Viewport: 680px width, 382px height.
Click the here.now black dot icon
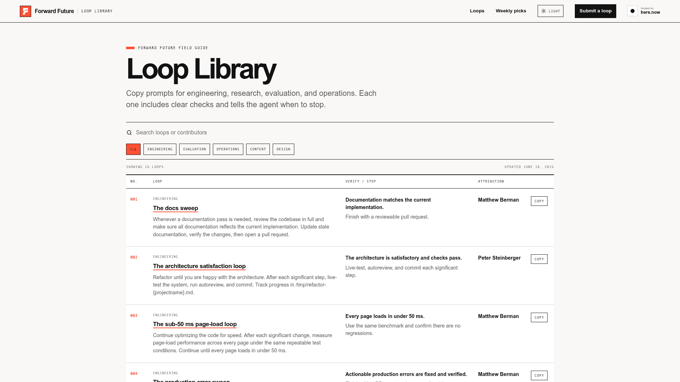[x=633, y=11]
